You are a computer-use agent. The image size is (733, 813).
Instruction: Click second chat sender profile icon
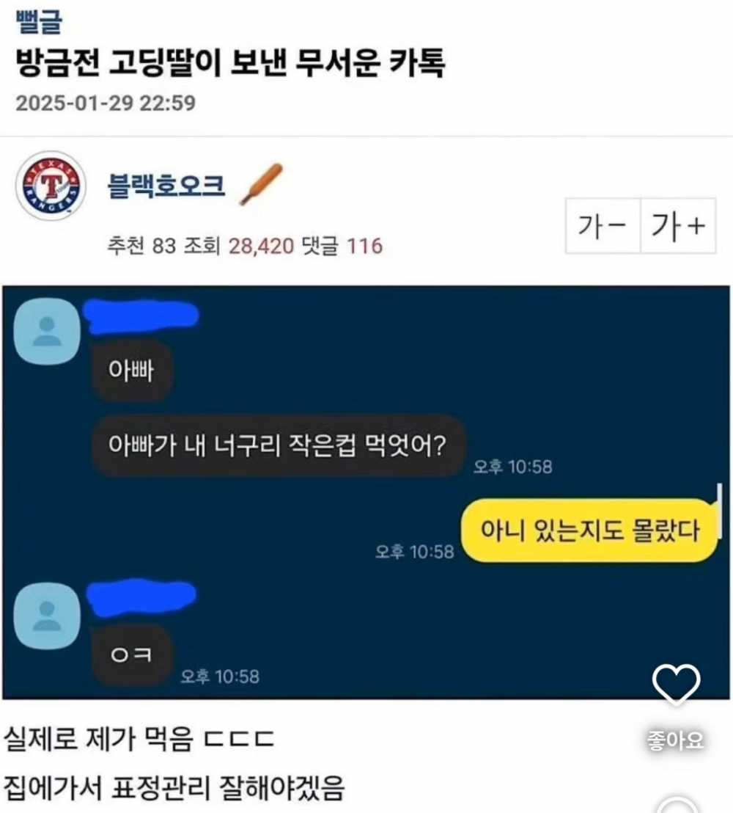tap(47, 616)
